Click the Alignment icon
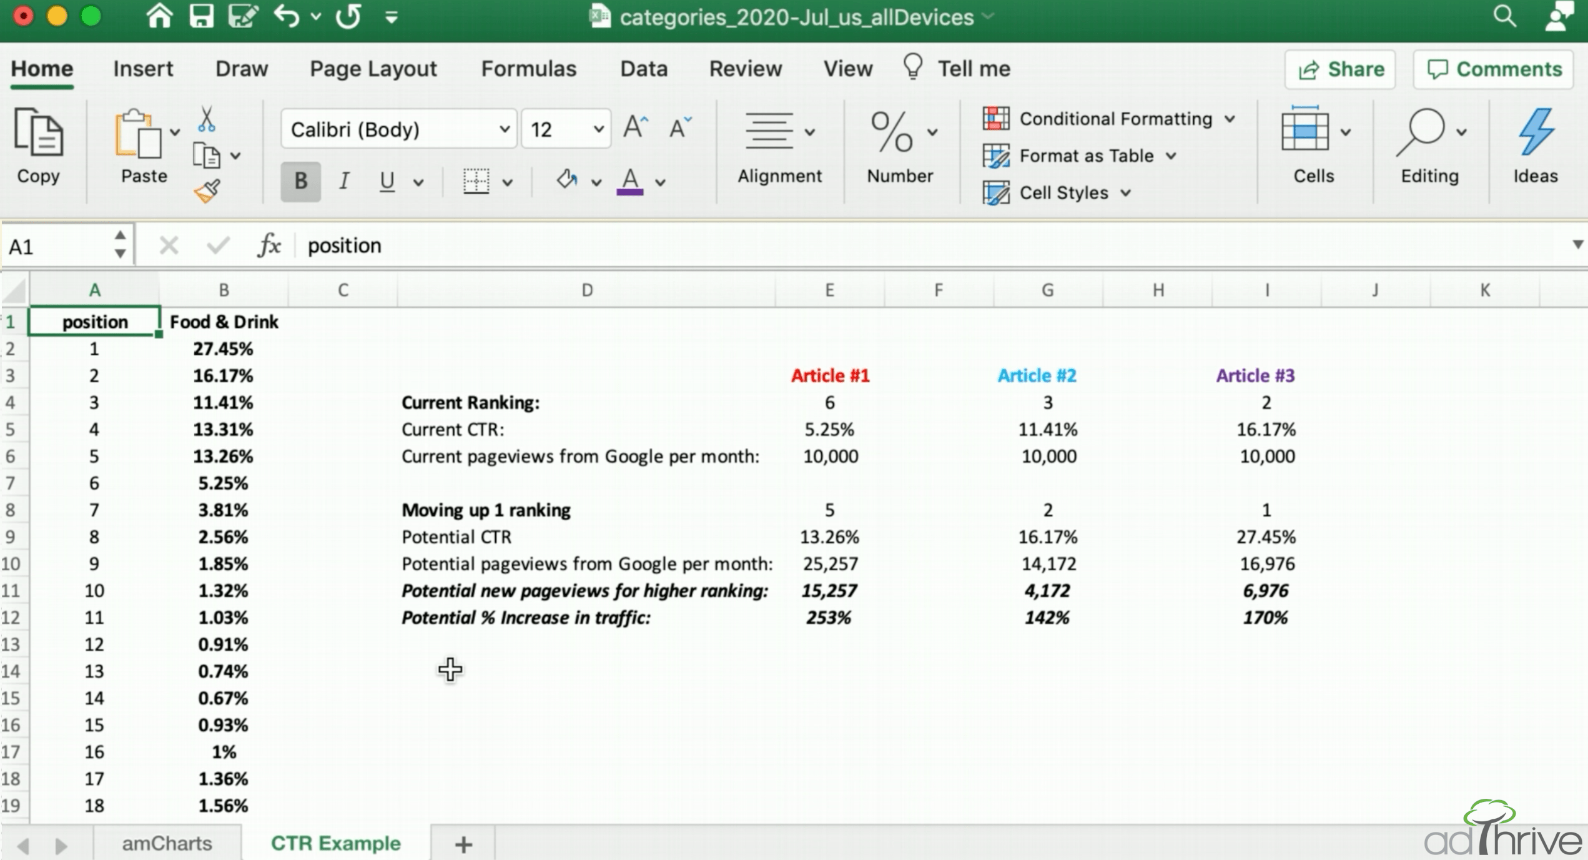Screen dimensions: 1588x860 769,131
